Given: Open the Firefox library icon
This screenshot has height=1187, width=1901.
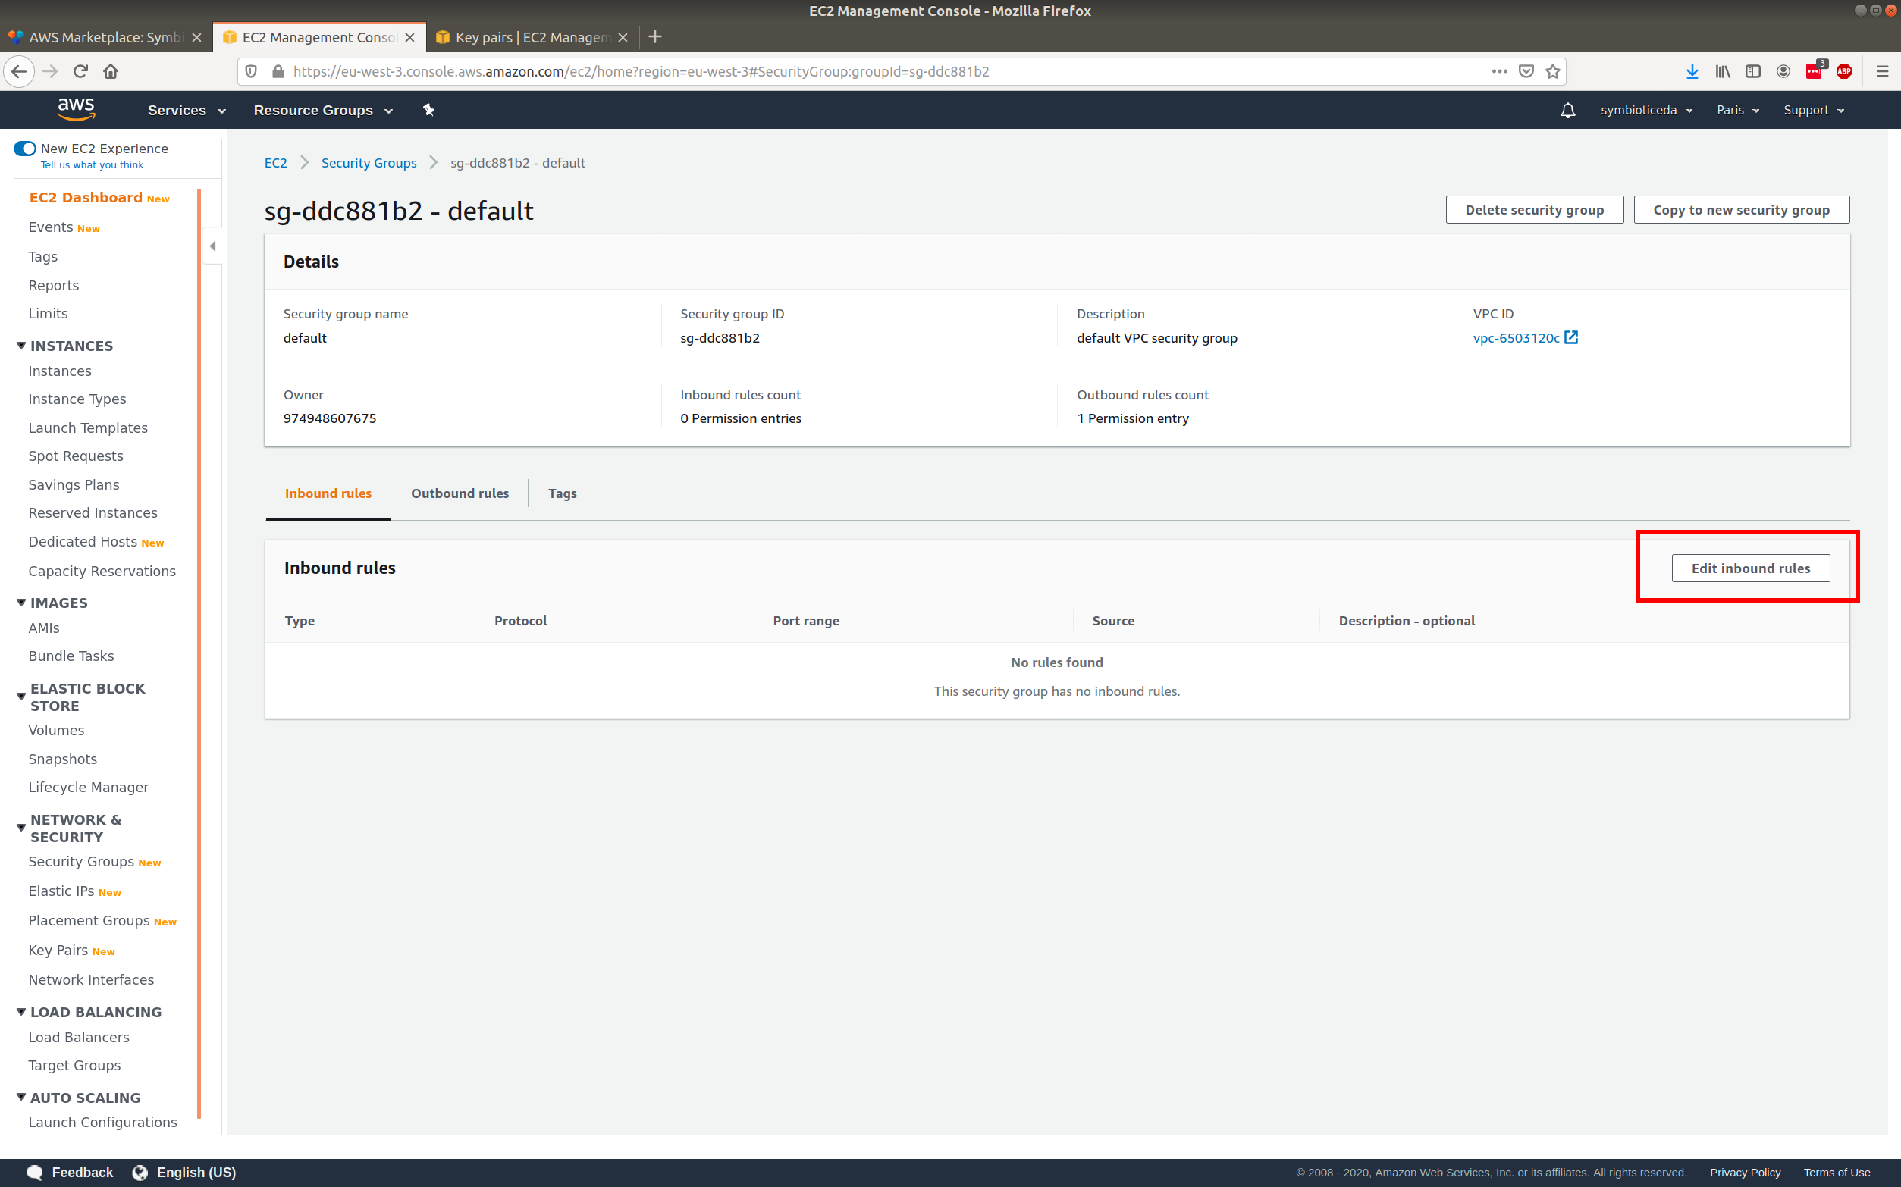Looking at the screenshot, I should pos(1723,71).
